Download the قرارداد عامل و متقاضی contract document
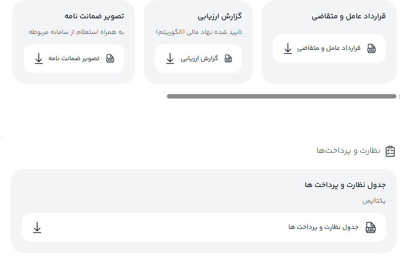Viewport: 400px width, 258px height. click(x=329, y=48)
